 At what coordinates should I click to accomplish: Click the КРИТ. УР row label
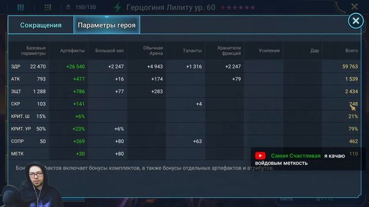point(21,129)
